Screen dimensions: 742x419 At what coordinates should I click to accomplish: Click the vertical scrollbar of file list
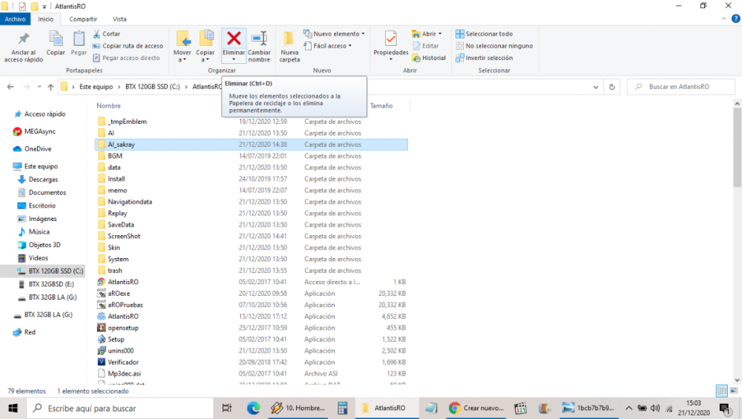737,222
